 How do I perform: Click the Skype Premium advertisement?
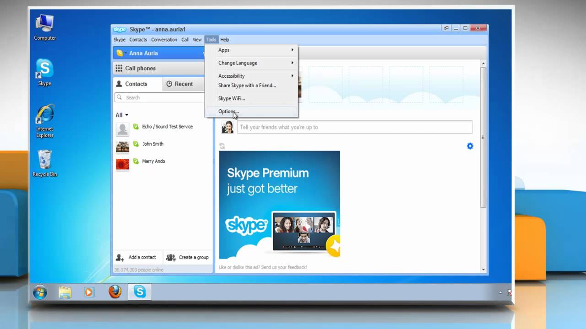click(279, 205)
